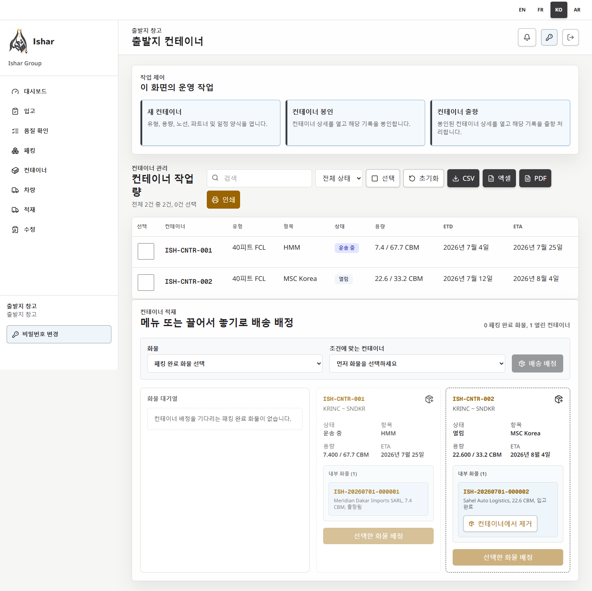
Task: Click 컨테이너에서 제거 button
Action: pyautogui.click(x=500, y=524)
